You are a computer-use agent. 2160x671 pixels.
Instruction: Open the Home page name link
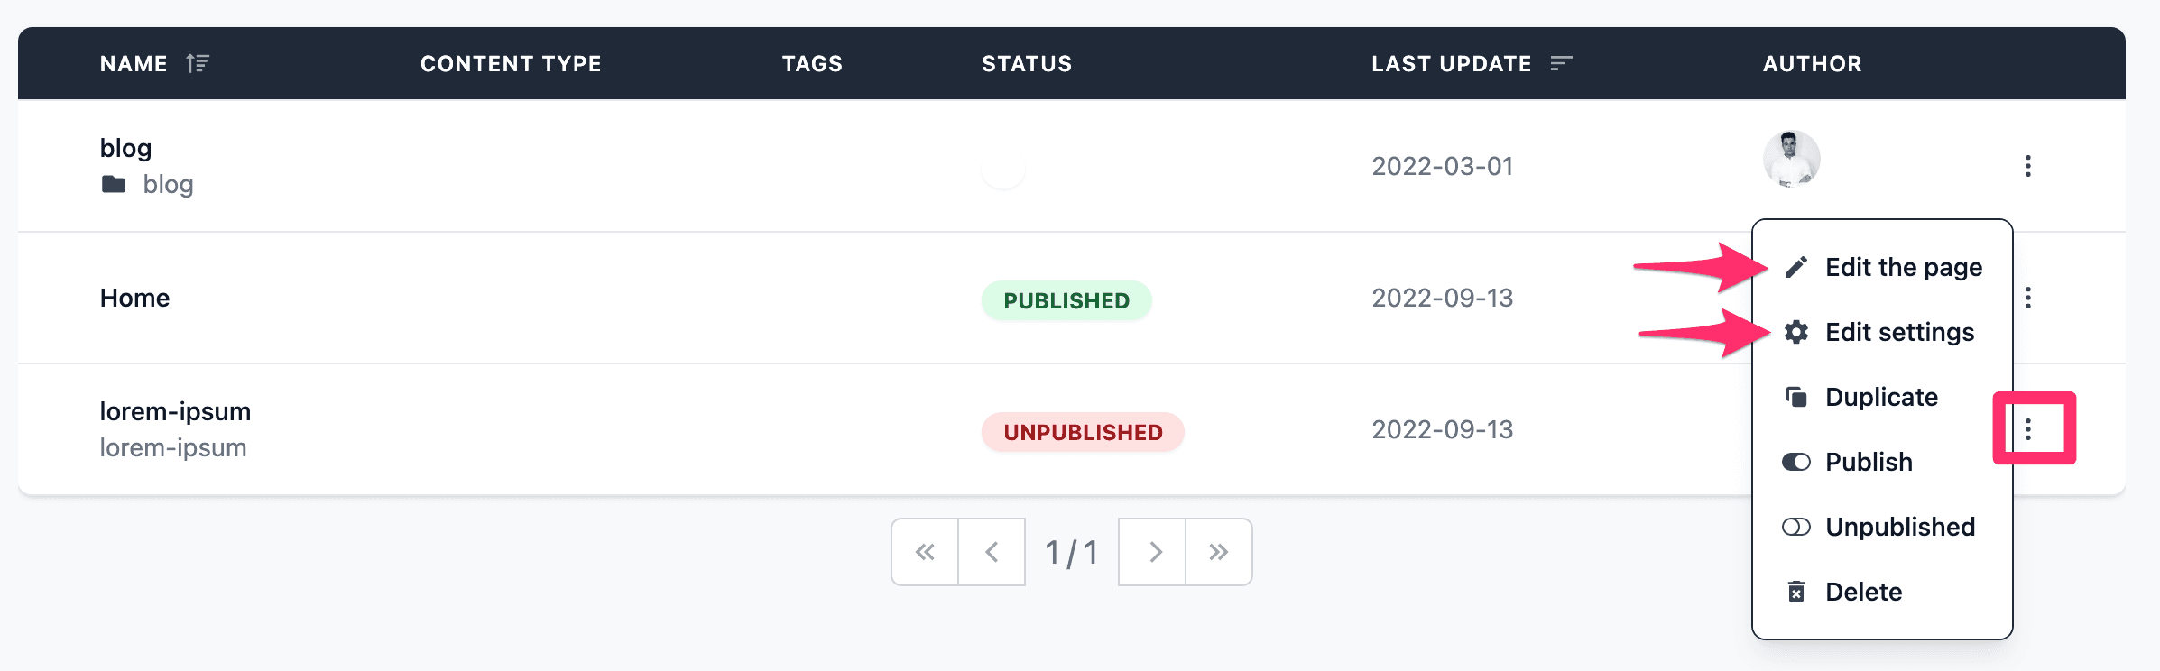click(134, 298)
